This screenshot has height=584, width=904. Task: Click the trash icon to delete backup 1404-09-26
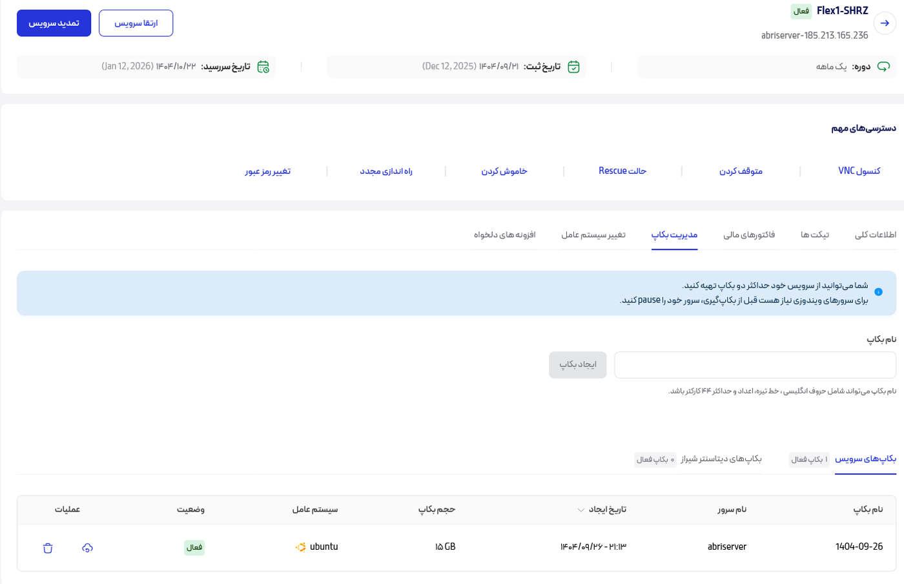pos(48,548)
